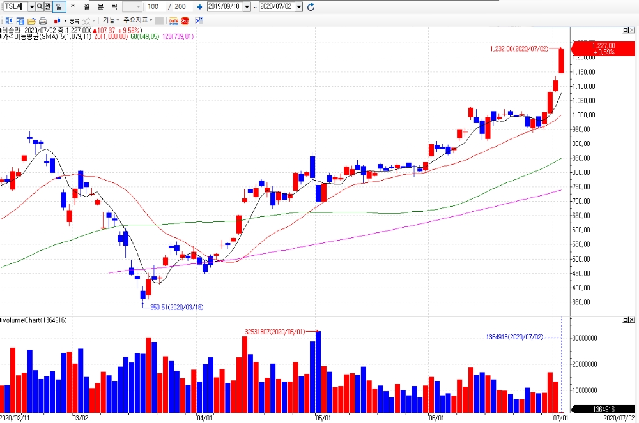Click the 분 minute period button
Image resolution: width=639 pixels, height=423 pixels.
click(101, 6)
